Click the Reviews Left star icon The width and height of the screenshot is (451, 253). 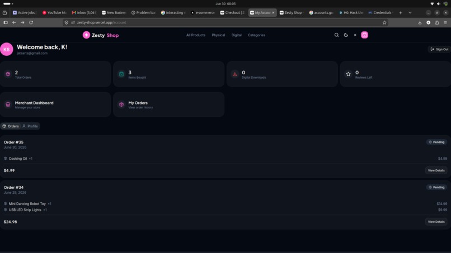point(348,74)
